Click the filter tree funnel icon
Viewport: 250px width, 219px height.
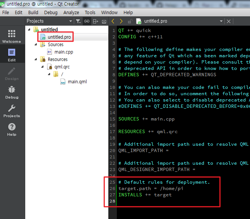pyautogui.click(x=78, y=21)
